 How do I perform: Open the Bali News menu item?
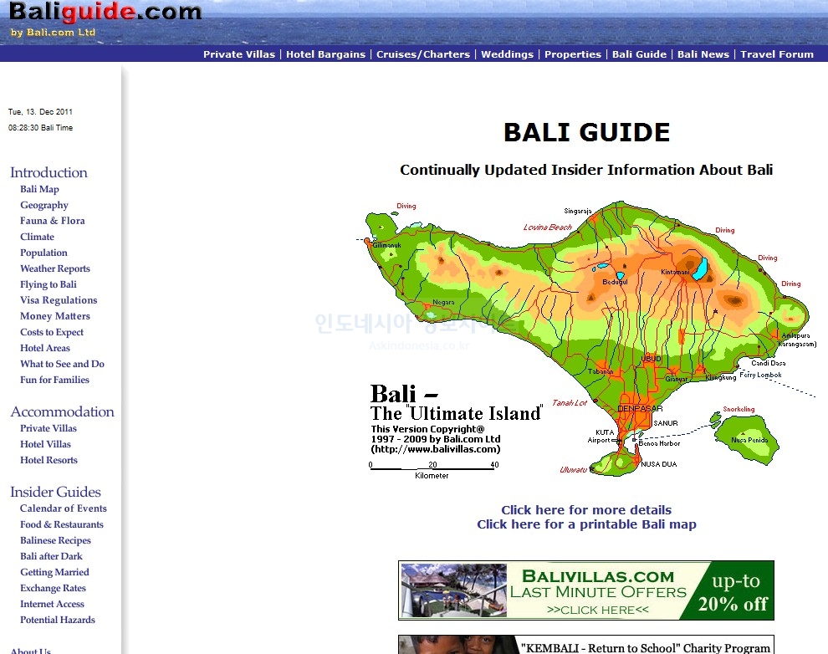[703, 54]
